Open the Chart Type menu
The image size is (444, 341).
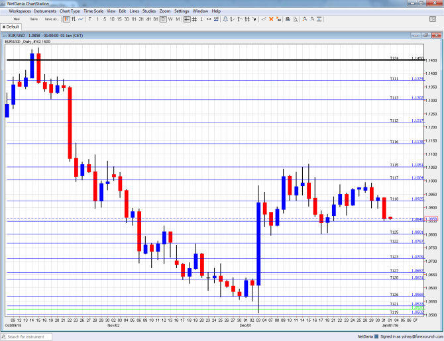coord(70,11)
